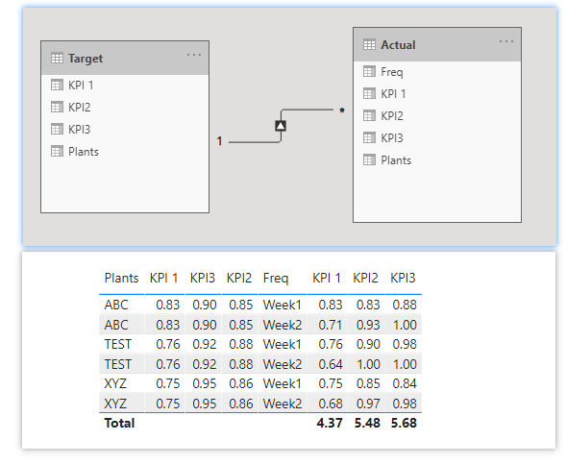Click the column icon beside Target KPI3
The image size is (566, 465).
click(x=57, y=130)
